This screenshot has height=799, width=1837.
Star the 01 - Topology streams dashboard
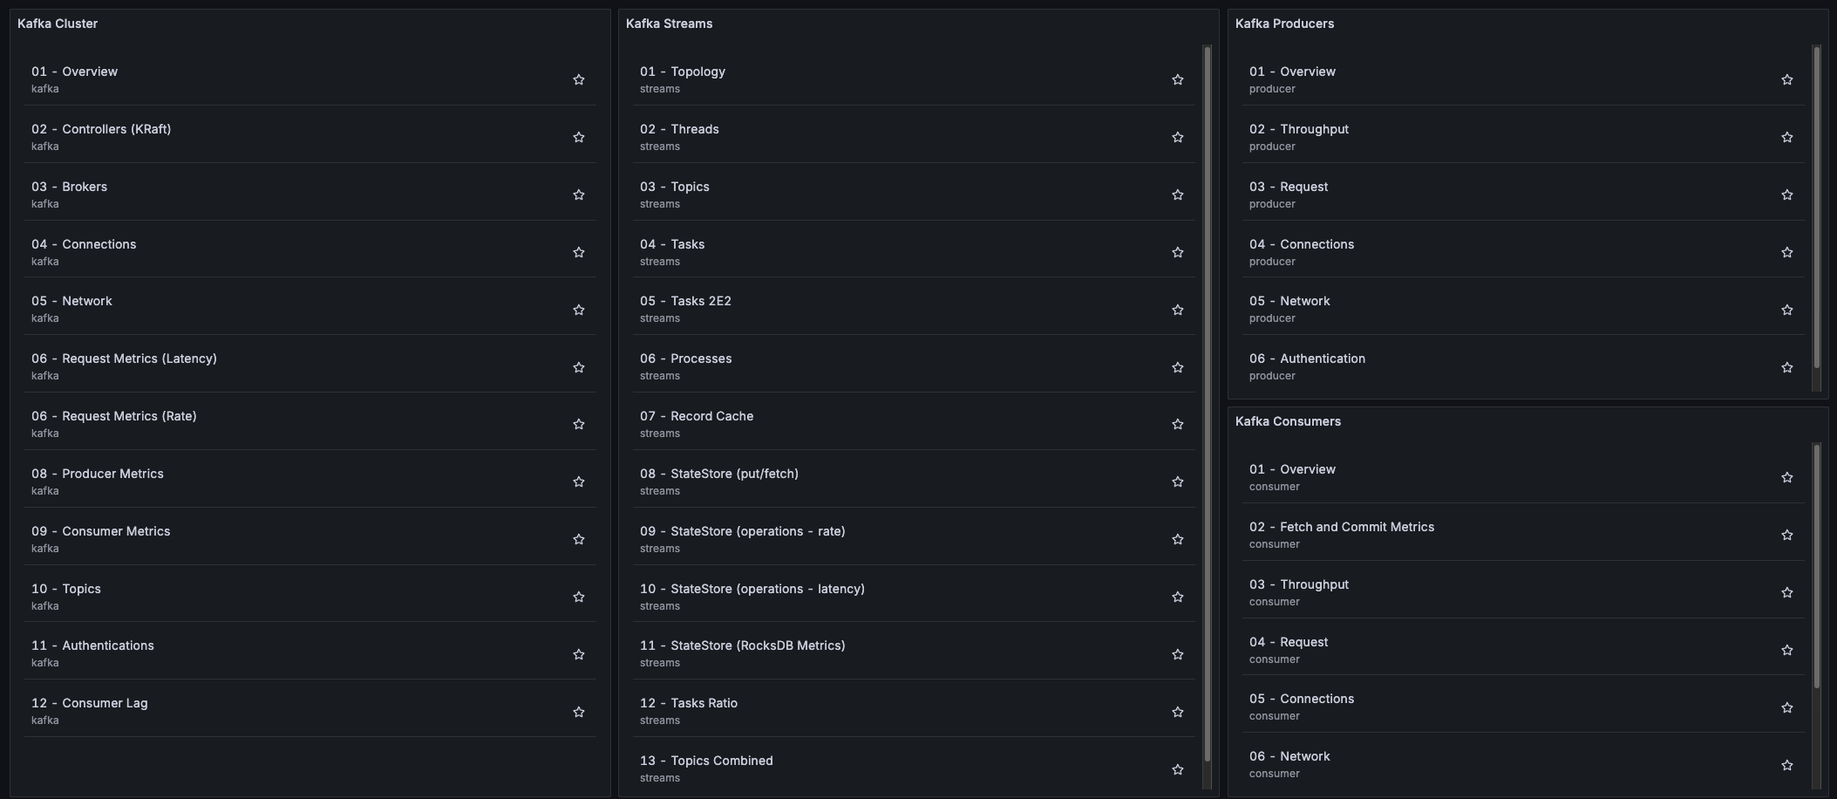[1178, 80]
